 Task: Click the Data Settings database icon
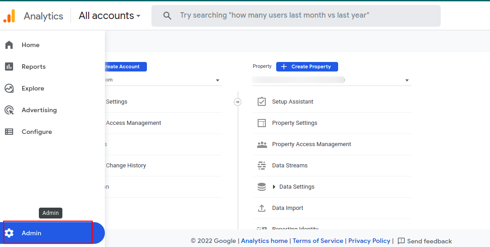tap(262, 187)
